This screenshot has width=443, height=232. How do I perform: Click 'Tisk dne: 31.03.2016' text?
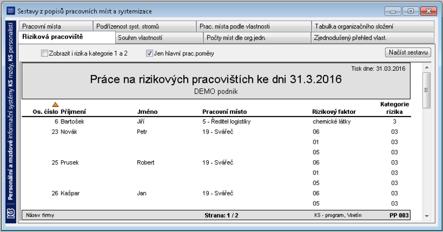378,68
